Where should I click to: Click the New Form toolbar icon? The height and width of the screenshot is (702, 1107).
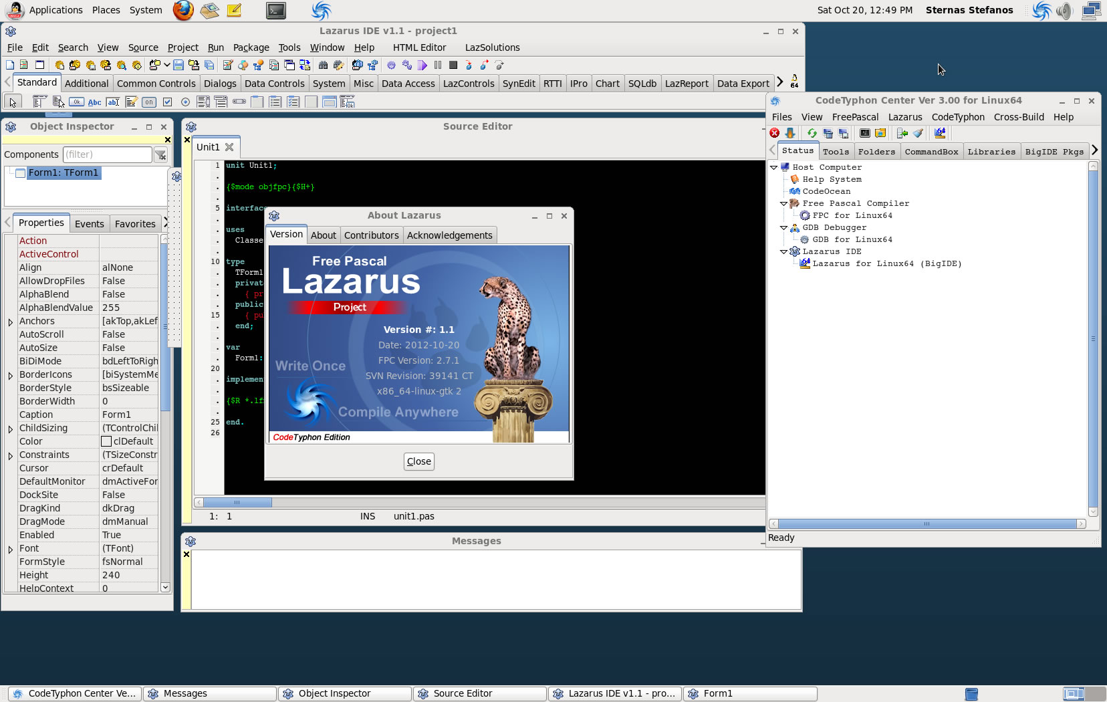[x=39, y=65]
